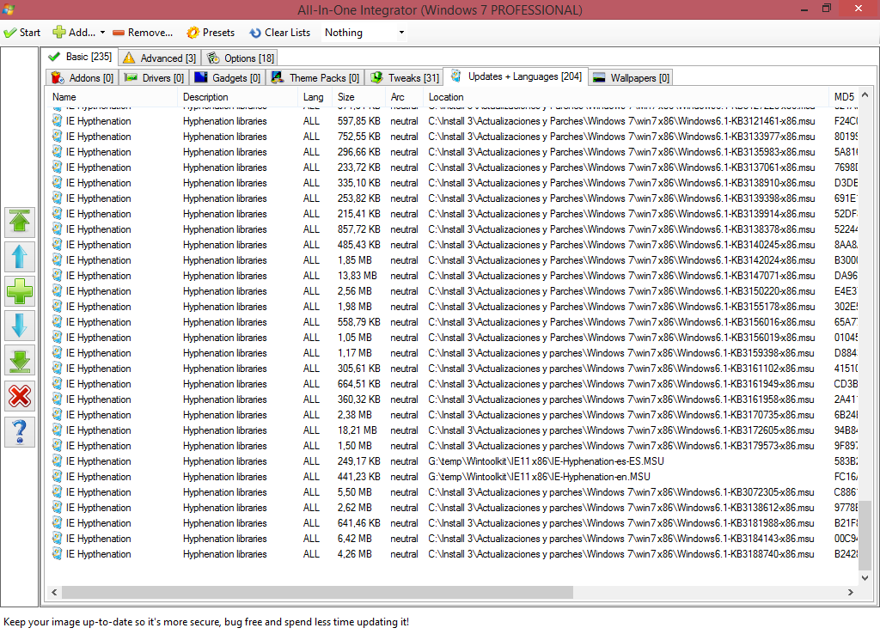Select the row with size 18,21 MB
The width and height of the screenshot is (880, 634).
click(x=452, y=430)
